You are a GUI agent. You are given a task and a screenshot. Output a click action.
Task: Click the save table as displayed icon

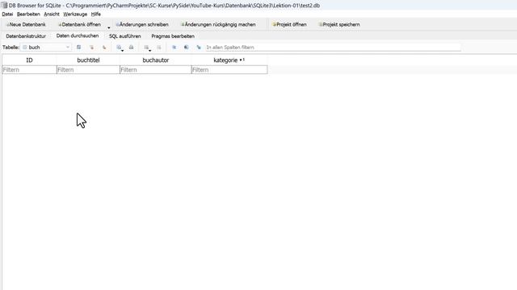(x=119, y=48)
